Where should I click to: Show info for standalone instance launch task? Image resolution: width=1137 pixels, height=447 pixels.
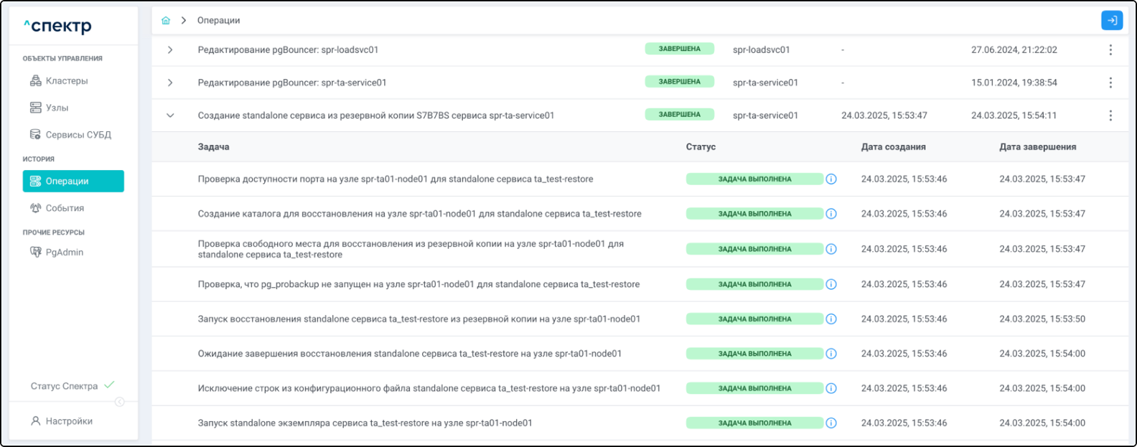pos(831,423)
